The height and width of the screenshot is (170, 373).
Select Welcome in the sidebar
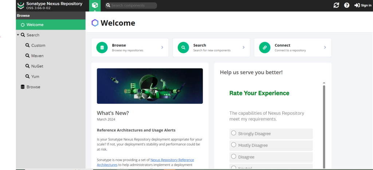tap(51, 25)
